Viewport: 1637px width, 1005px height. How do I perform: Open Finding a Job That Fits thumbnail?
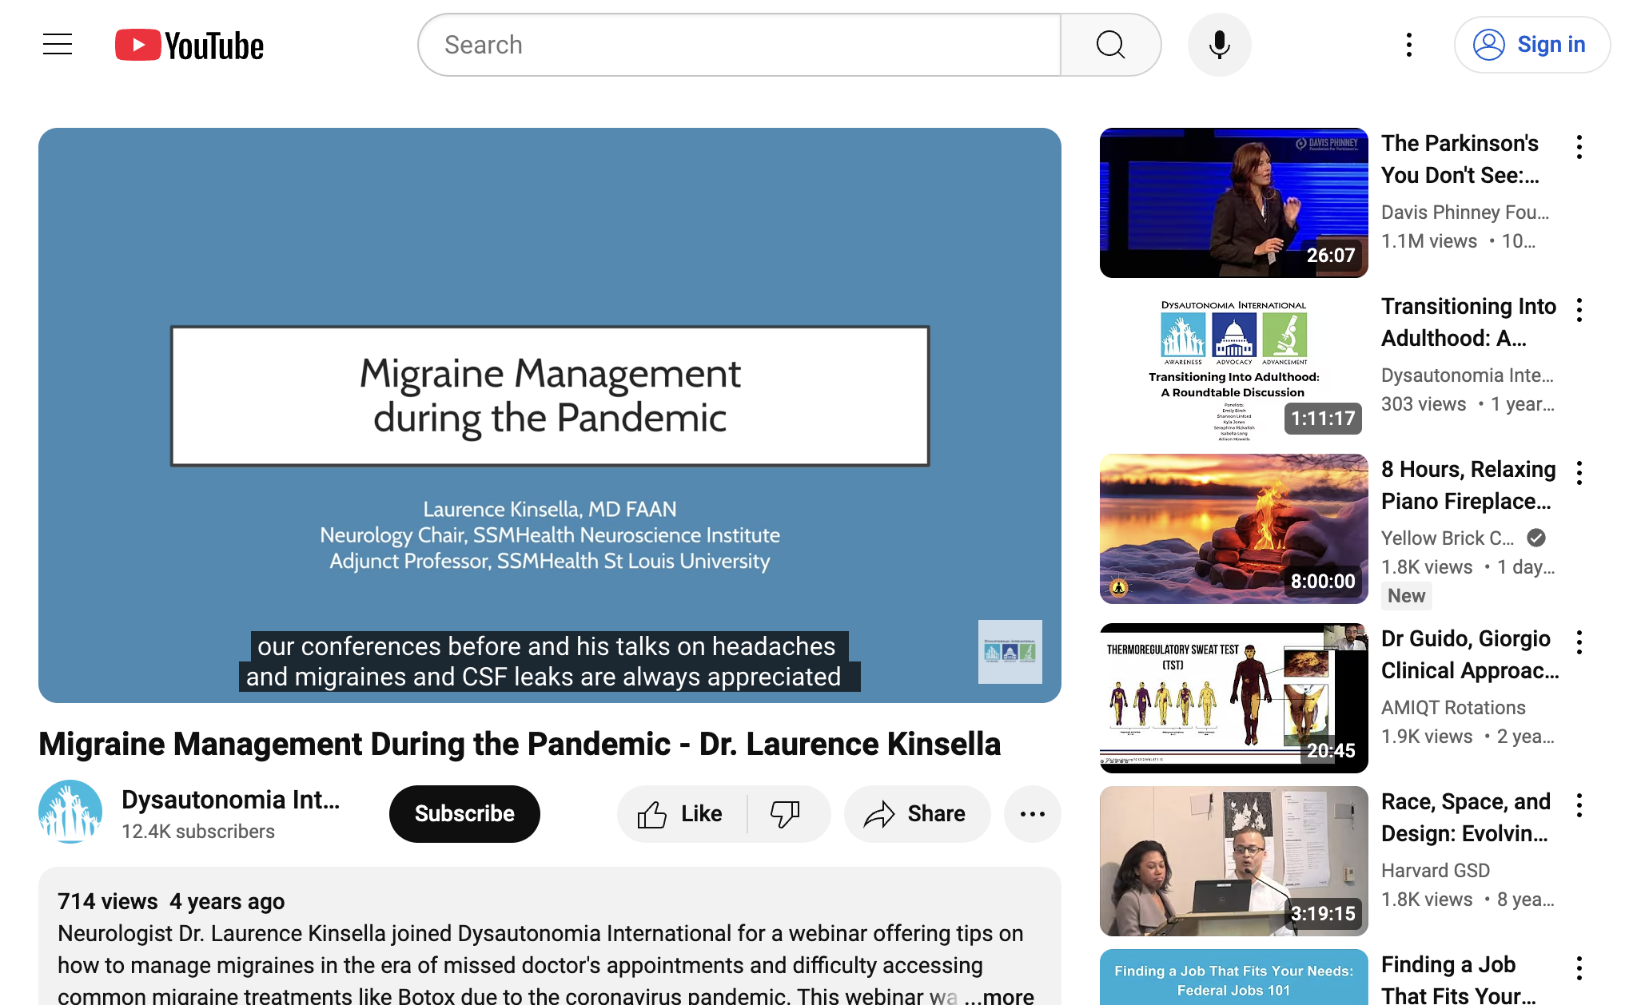click(x=1233, y=977)
